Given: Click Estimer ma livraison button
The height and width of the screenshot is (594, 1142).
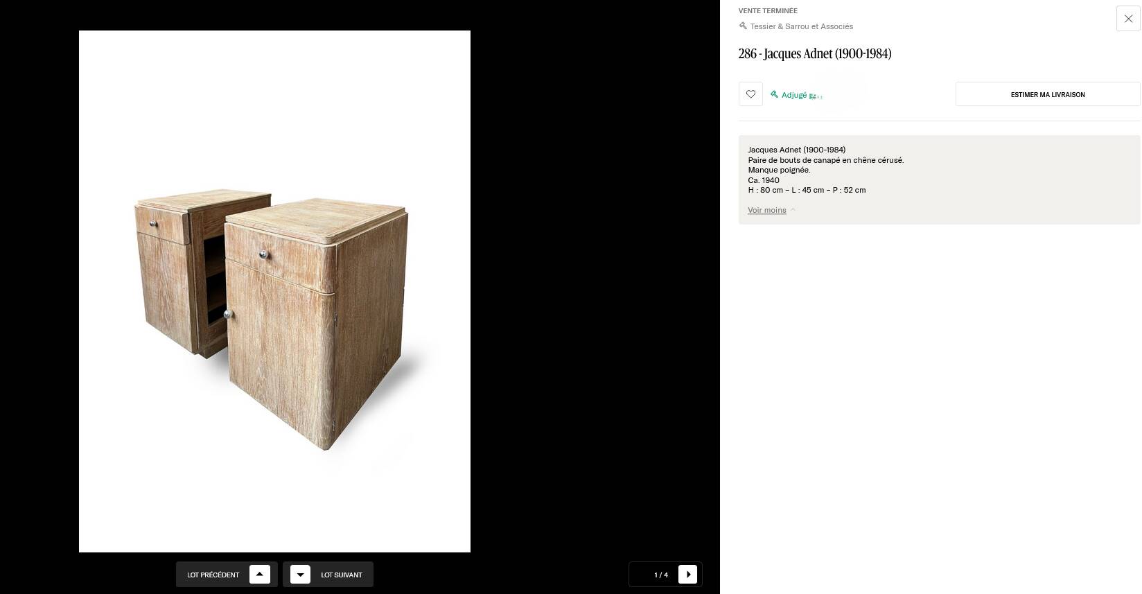Looking at the screenshot, I should [1048, 94].
